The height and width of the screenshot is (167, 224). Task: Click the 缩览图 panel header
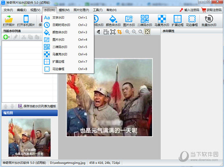(x=30, y=113)
